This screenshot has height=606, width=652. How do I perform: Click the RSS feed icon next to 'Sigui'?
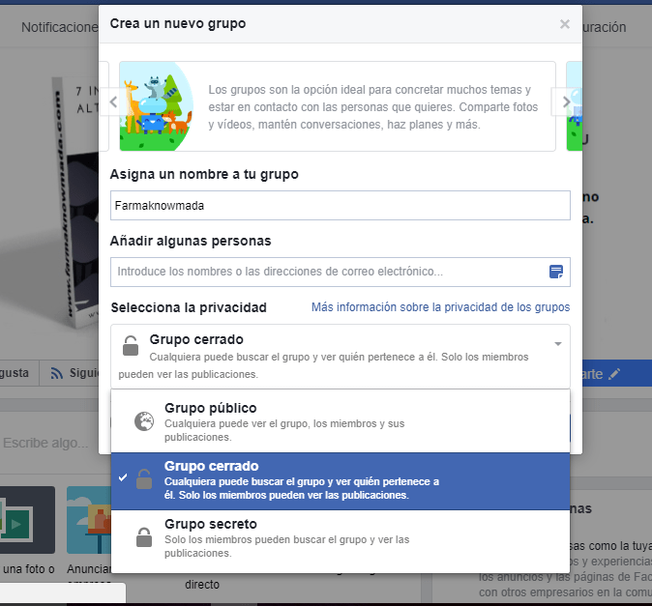(56, 373)
